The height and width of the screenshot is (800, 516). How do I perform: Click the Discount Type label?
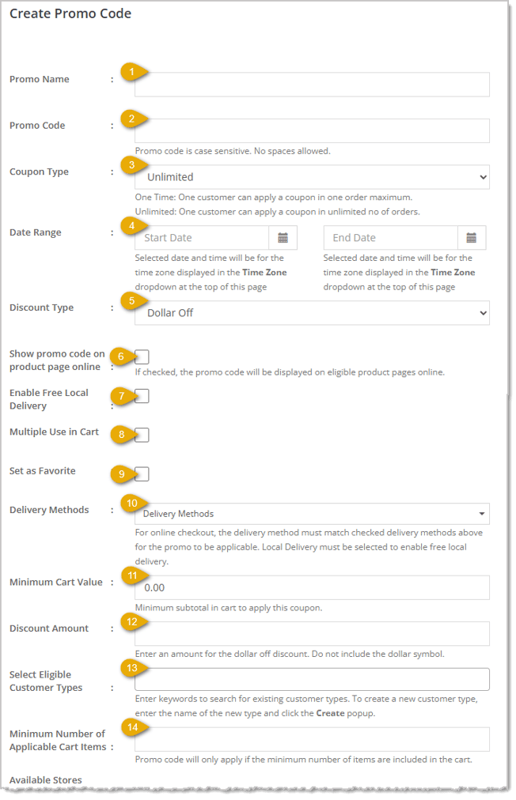41,308
